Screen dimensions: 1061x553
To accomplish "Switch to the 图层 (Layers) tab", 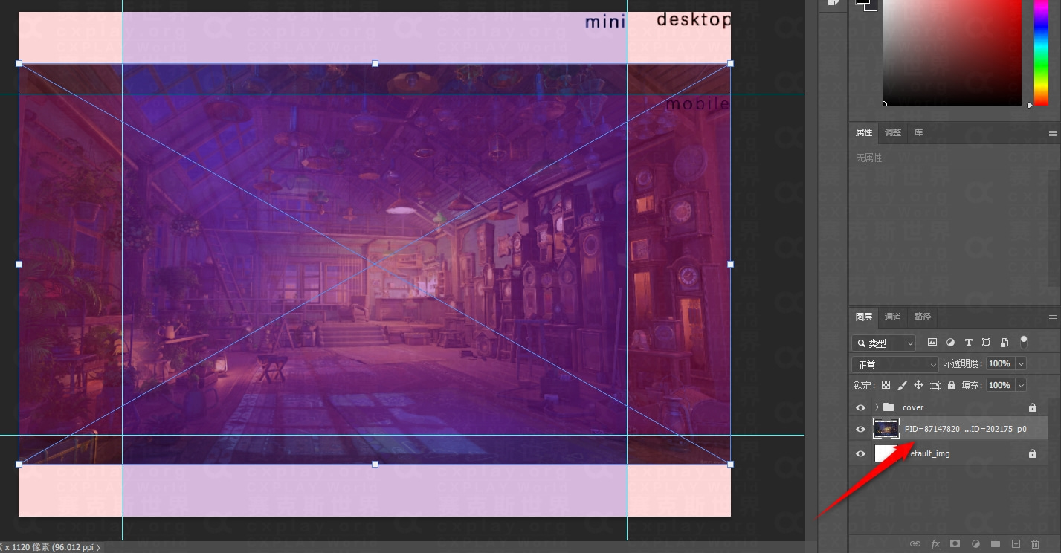I will (864, 317).
